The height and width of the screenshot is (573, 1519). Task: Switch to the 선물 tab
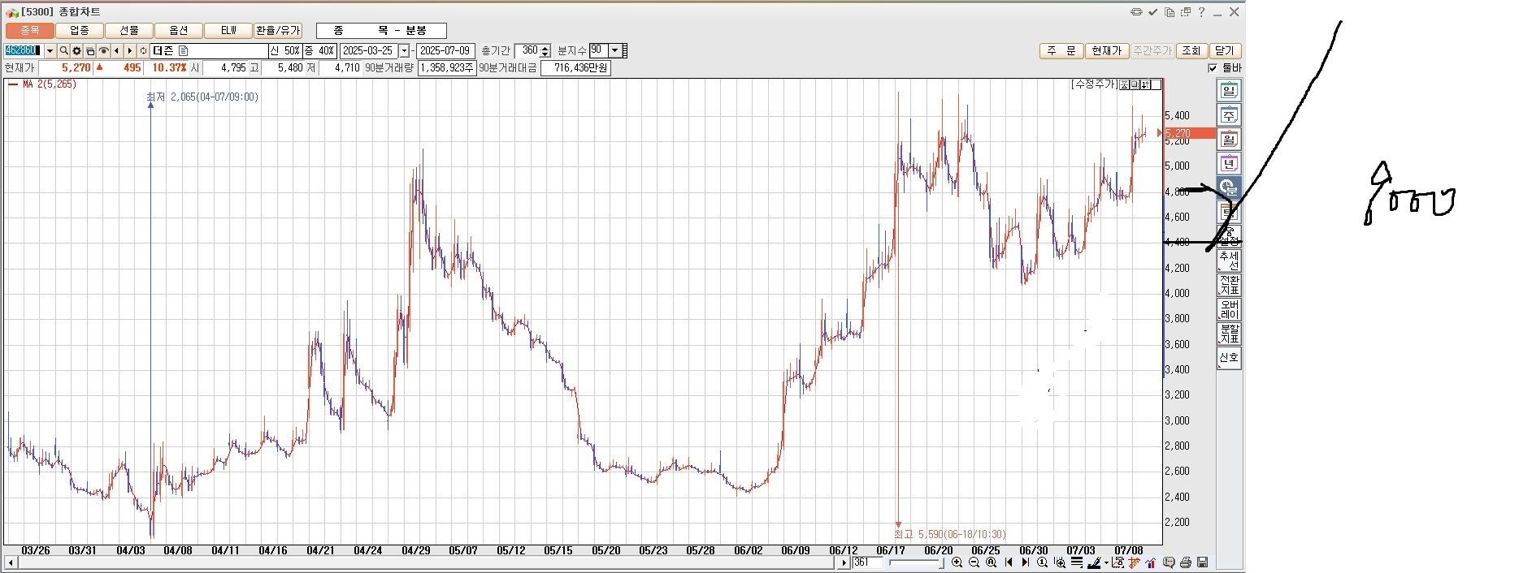click(x=128, y=31)
